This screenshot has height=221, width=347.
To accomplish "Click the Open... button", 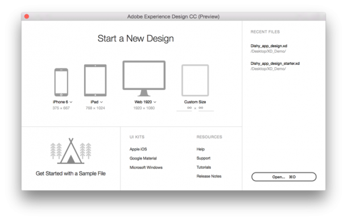I will click(284, 177).
